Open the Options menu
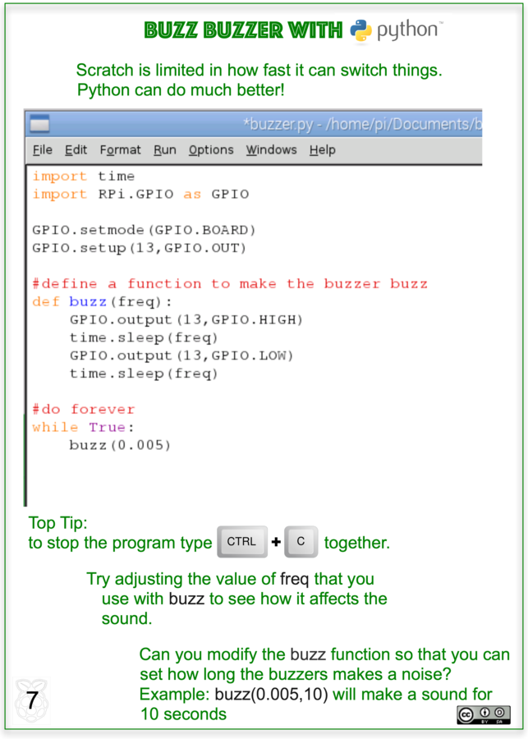Image resolution: width=528 pixels, height=739 pixels. tap(211, 150)
